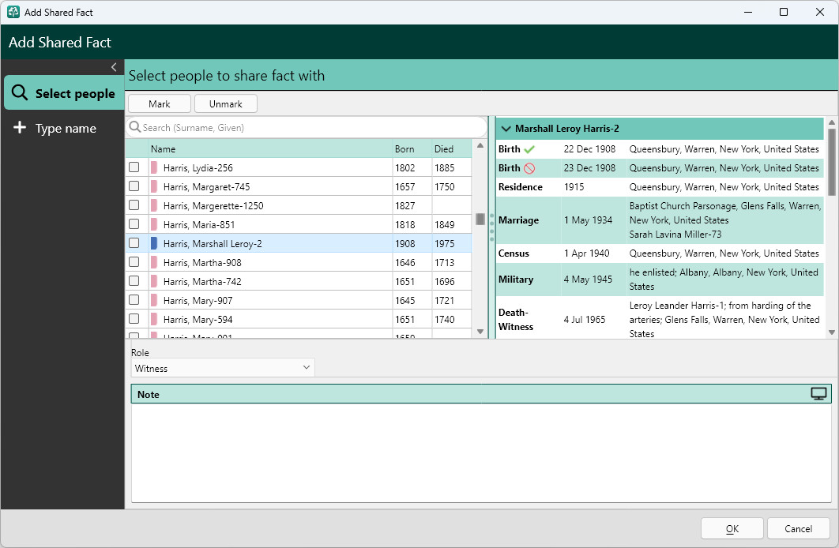Collapse the Marshall Leroy Harris-2 details panel

click(506, 128)
